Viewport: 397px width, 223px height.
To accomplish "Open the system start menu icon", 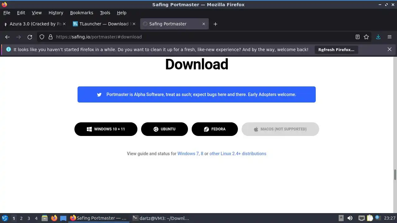I will click(x=5, y=218).
